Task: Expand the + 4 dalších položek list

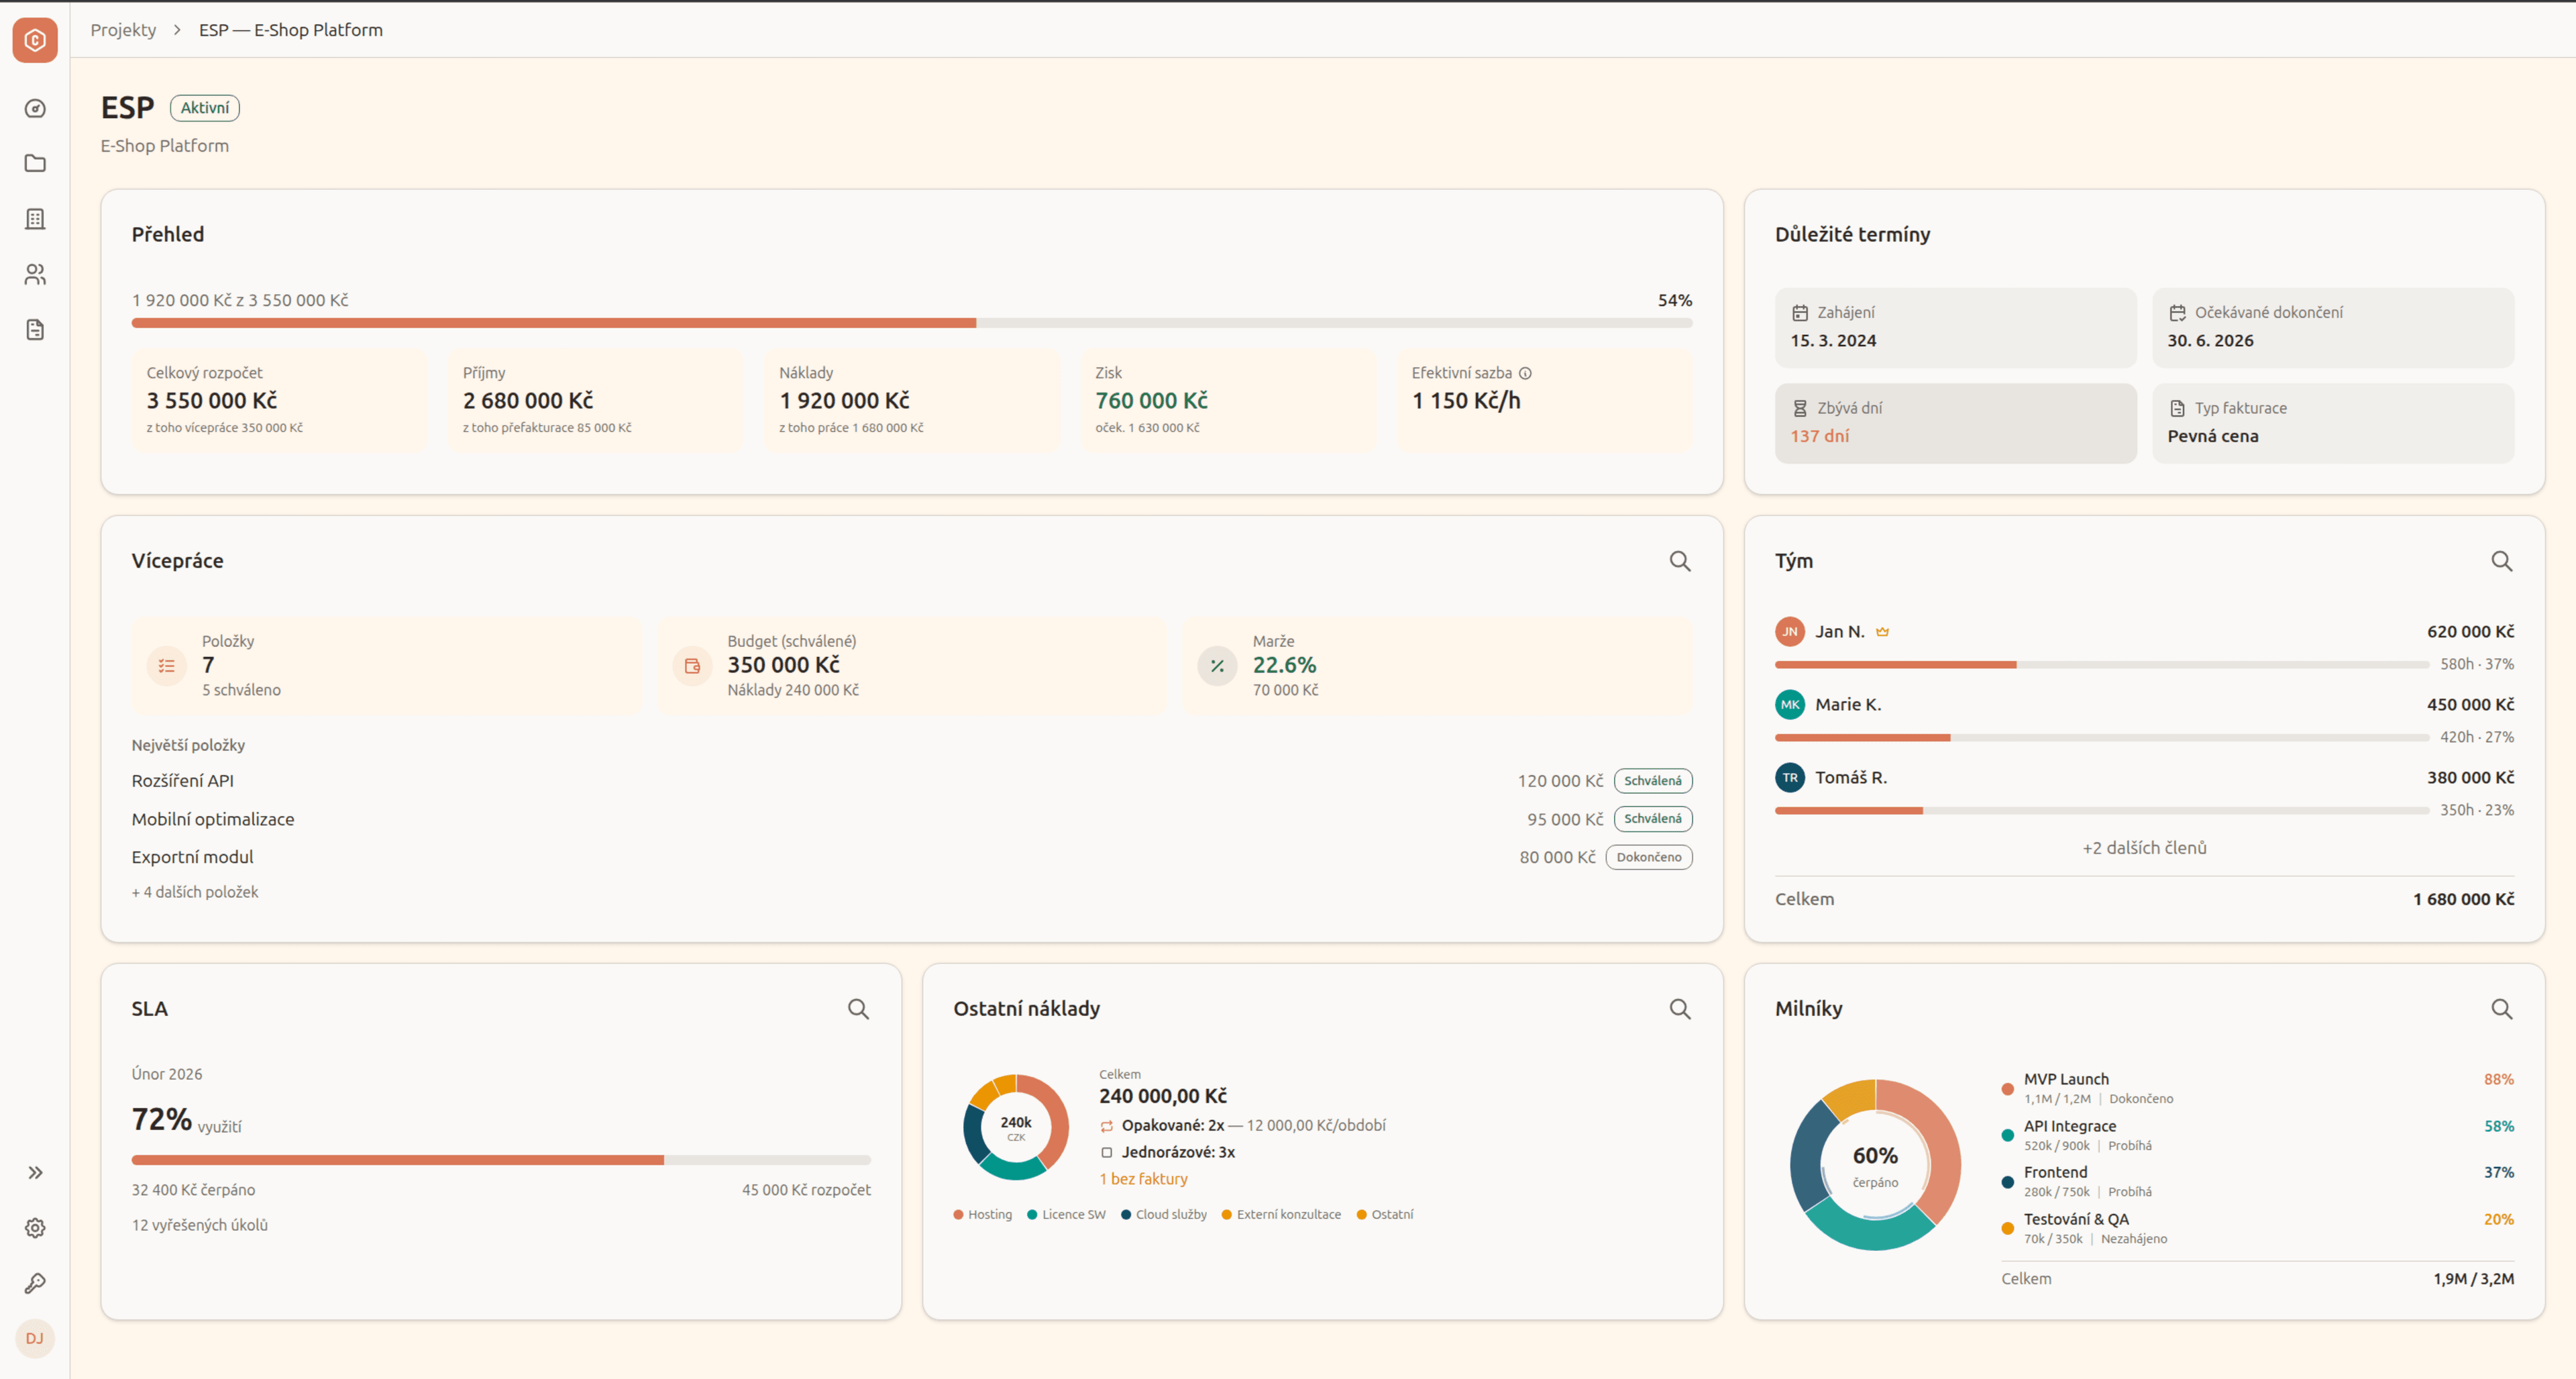Action: pos(194,891)
